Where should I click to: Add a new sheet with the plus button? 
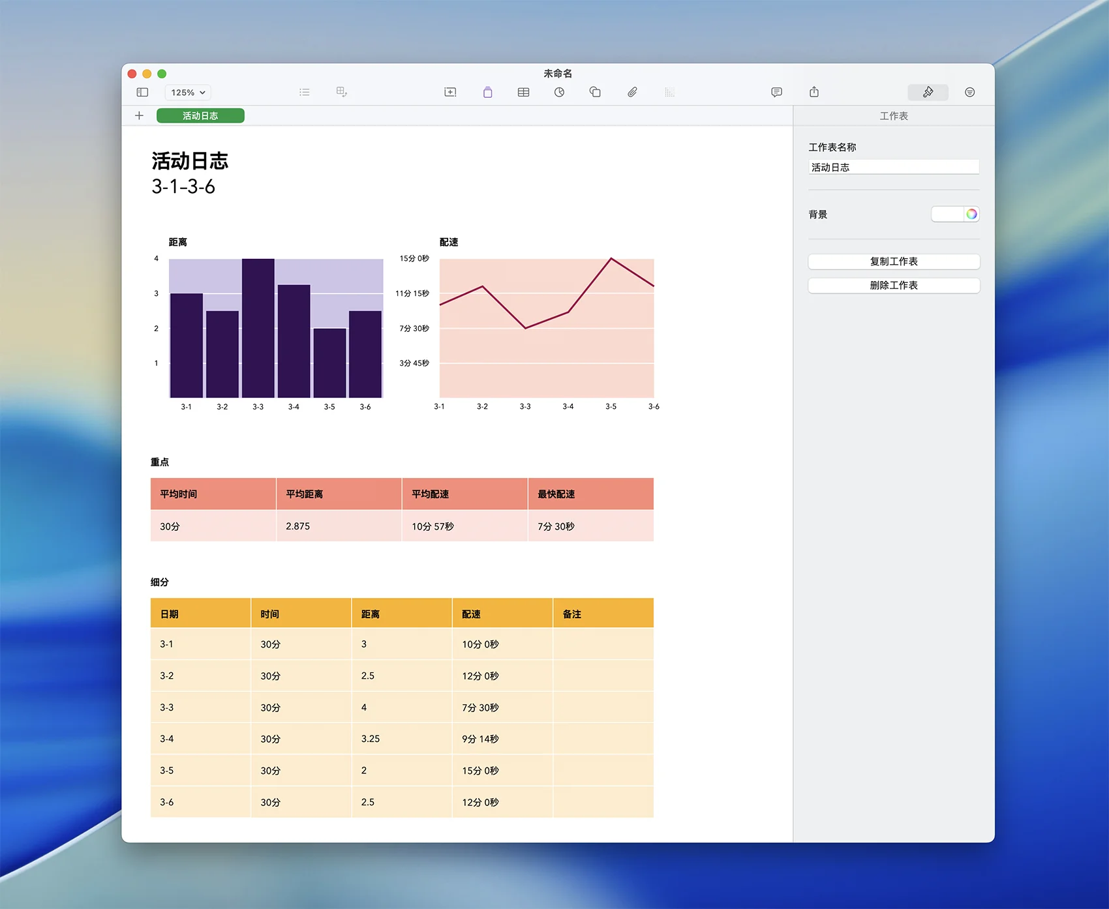pos(139,116)
